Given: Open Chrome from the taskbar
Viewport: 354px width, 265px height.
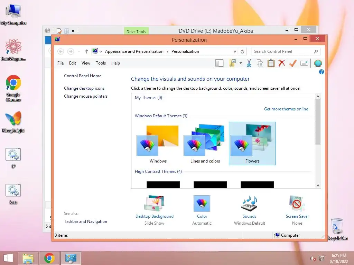Looking at the screenshot, I should (x=49, y=258).
